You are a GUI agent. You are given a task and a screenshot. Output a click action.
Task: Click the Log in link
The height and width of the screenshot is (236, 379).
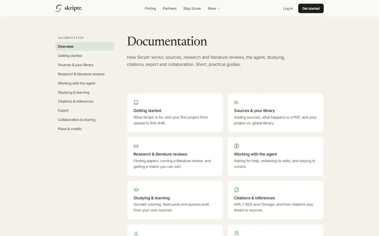[288, 8]
